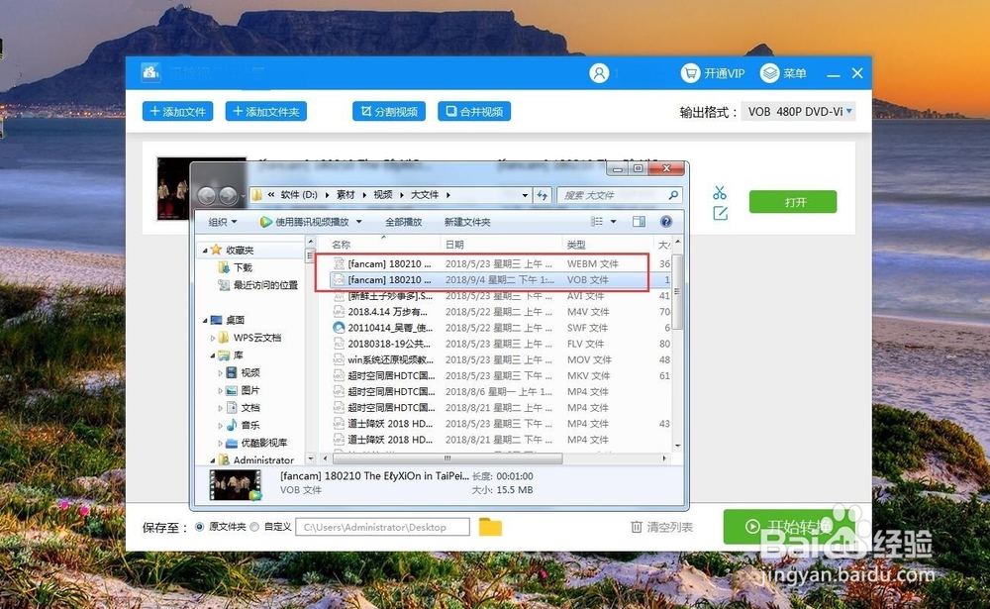Open the VOB 480P output format dropdown
Viewport: 990px width, 609px height.
coord(798,112)
